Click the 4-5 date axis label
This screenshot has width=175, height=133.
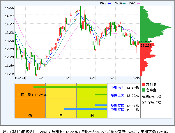click(x=92, y=78)
